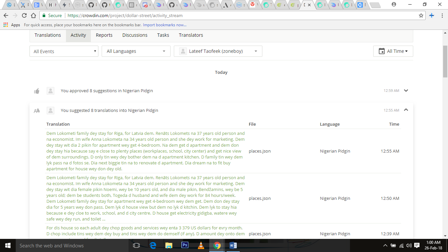Open places.json in the 12:39 AM row
Image resolution: width=448 pixels, height=252 pixels.
tap(260, 234)
